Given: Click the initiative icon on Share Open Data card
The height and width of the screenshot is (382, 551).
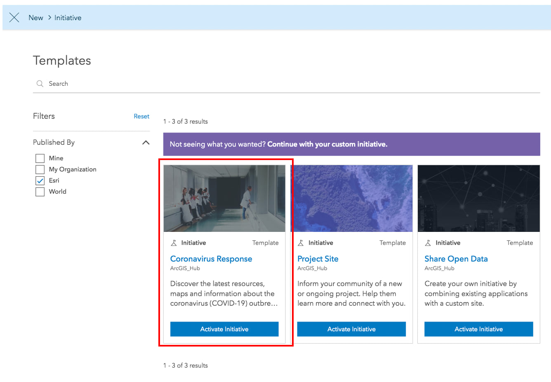Looking at the screenshot, I should (428, 243).
